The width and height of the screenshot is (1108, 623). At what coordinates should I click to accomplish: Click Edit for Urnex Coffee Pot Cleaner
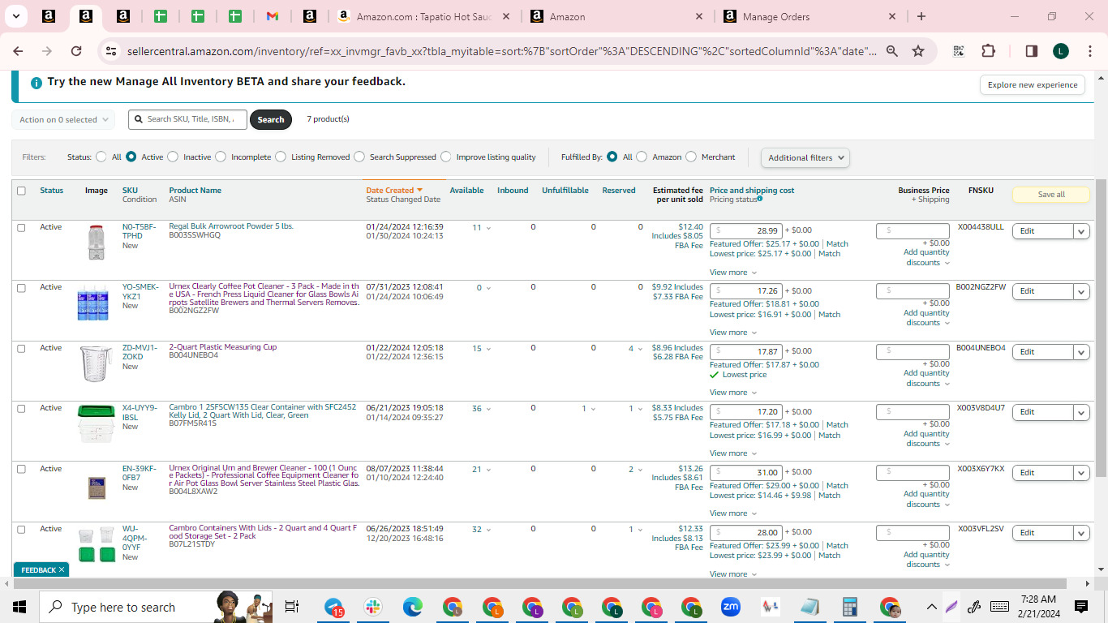coord(1043,292)
